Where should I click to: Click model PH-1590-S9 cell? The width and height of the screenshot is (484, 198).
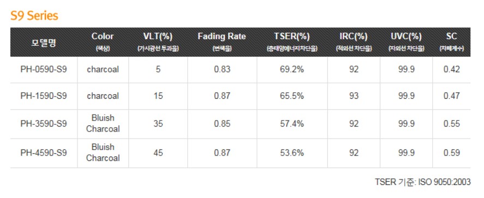(44, 96)
